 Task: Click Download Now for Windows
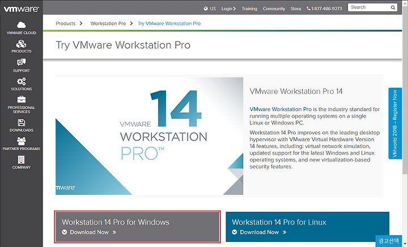point(90,232)
